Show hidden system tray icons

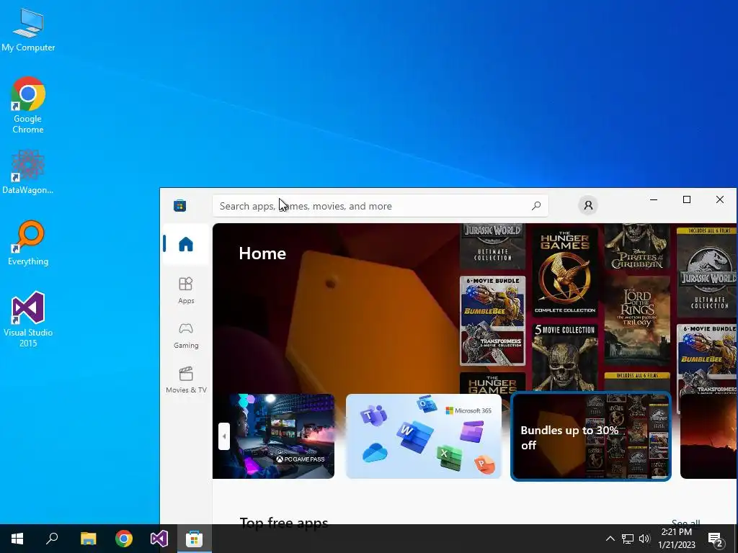click(610, 539)
